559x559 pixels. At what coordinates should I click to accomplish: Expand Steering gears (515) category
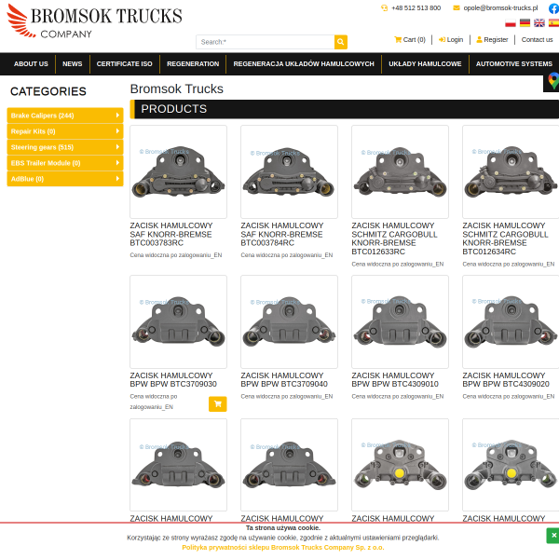[x=65, y=147]
